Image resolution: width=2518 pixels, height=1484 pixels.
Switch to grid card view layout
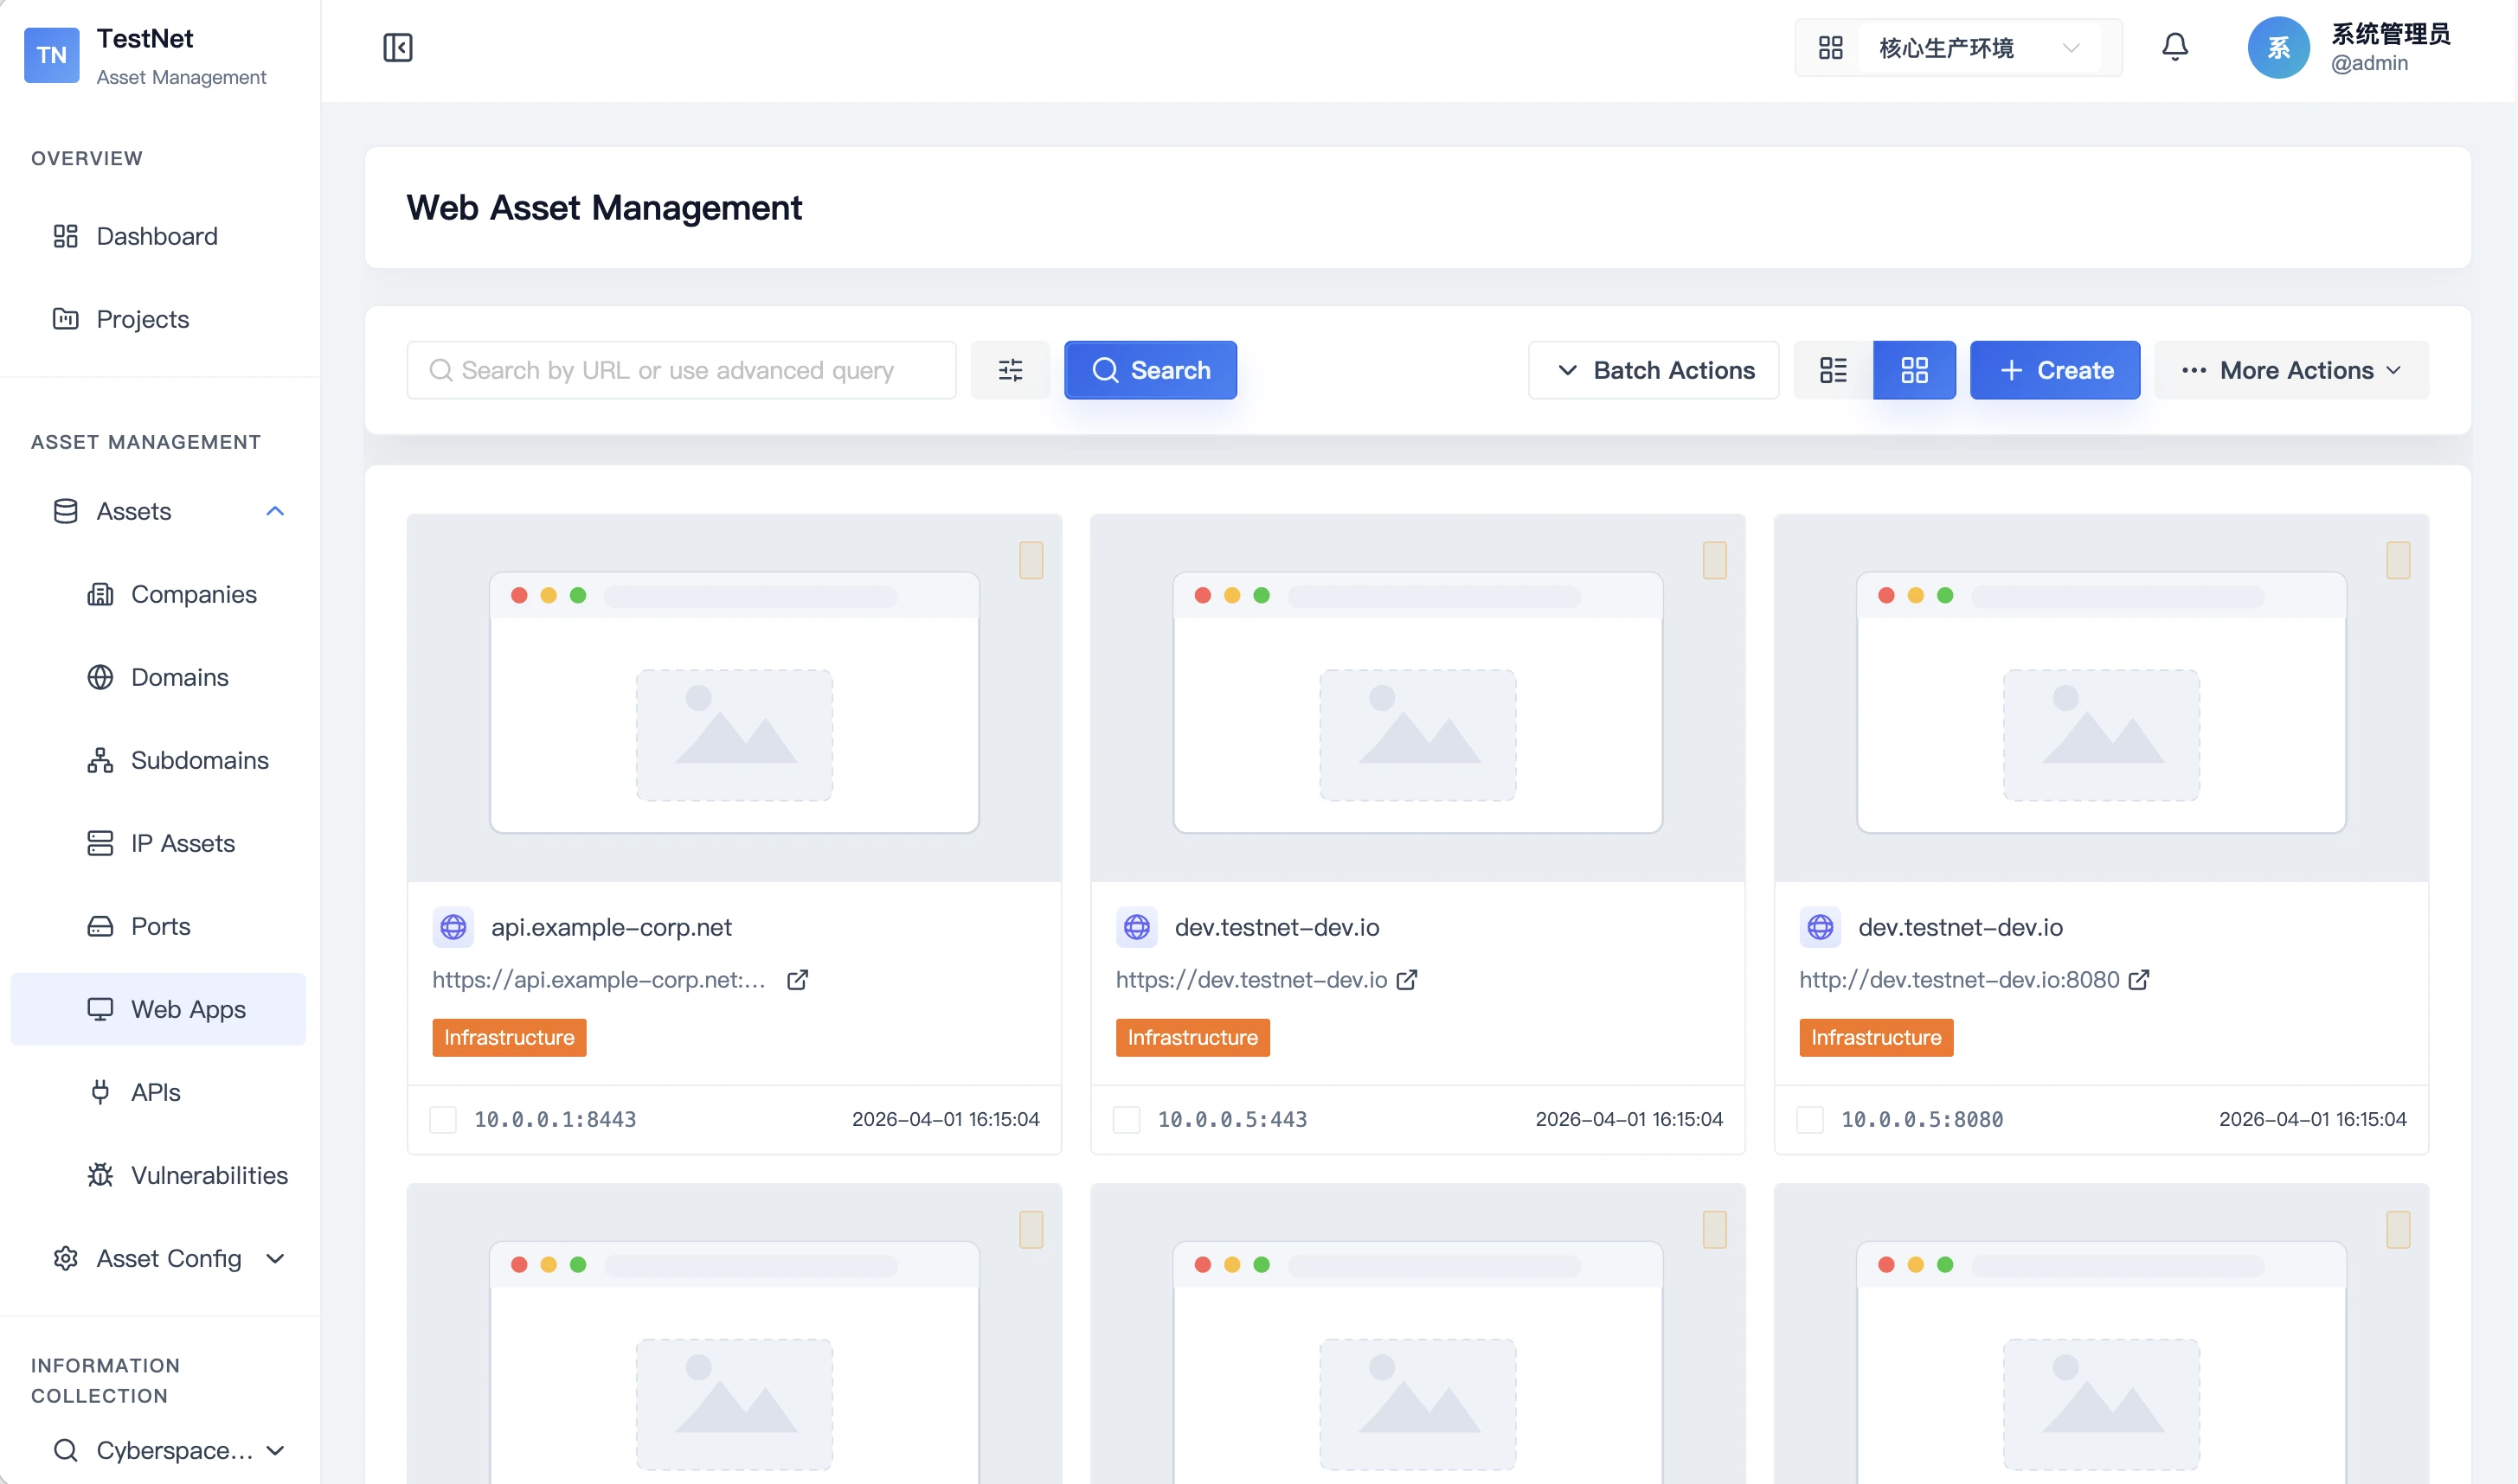(1914, 370)
